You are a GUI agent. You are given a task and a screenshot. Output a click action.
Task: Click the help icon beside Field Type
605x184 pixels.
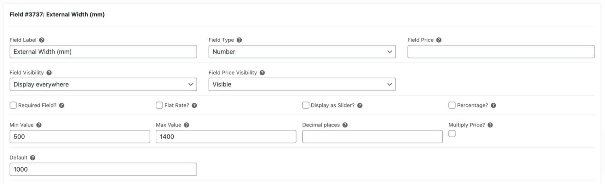[x=239, y=40]
